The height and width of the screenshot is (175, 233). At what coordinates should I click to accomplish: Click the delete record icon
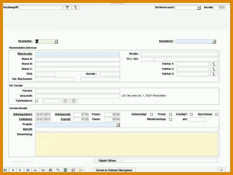coord(43,170)
